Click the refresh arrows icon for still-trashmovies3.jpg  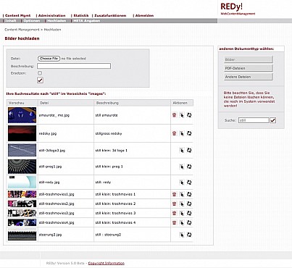189,213
